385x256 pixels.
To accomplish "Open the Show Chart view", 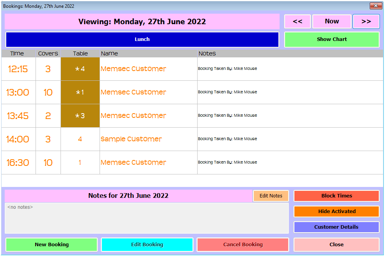I will pyautogui.click(x=332, y=39).
